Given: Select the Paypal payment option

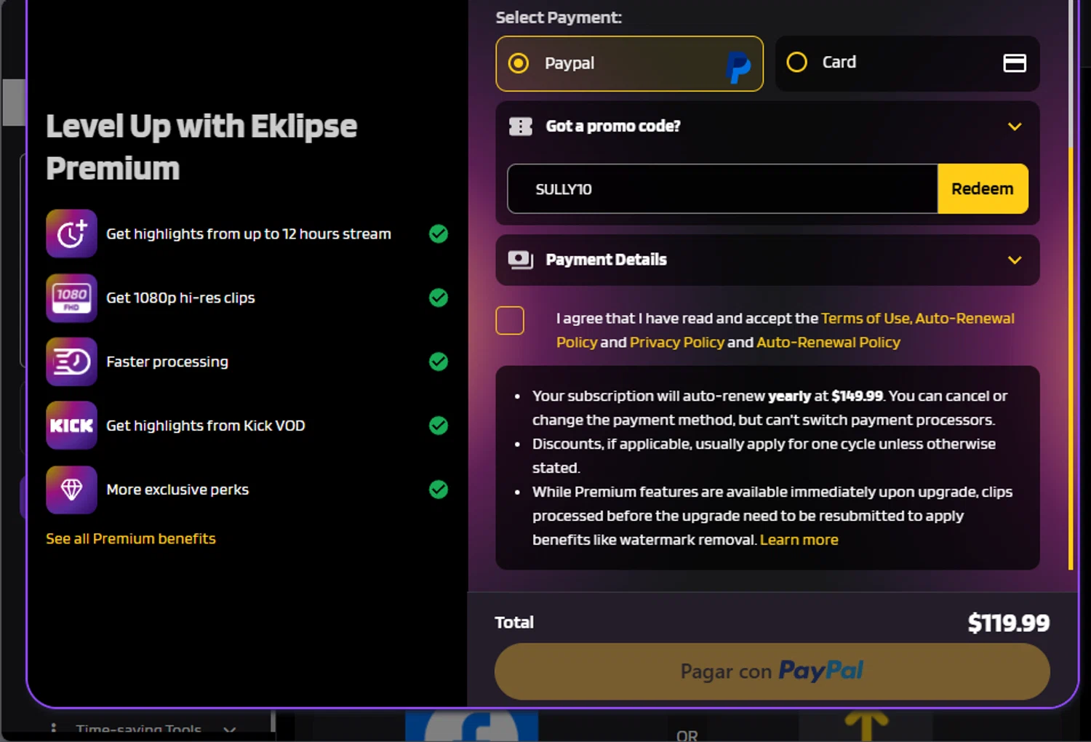Looking at the screenshot, I should pyautogui.click(x=629, y=63).
